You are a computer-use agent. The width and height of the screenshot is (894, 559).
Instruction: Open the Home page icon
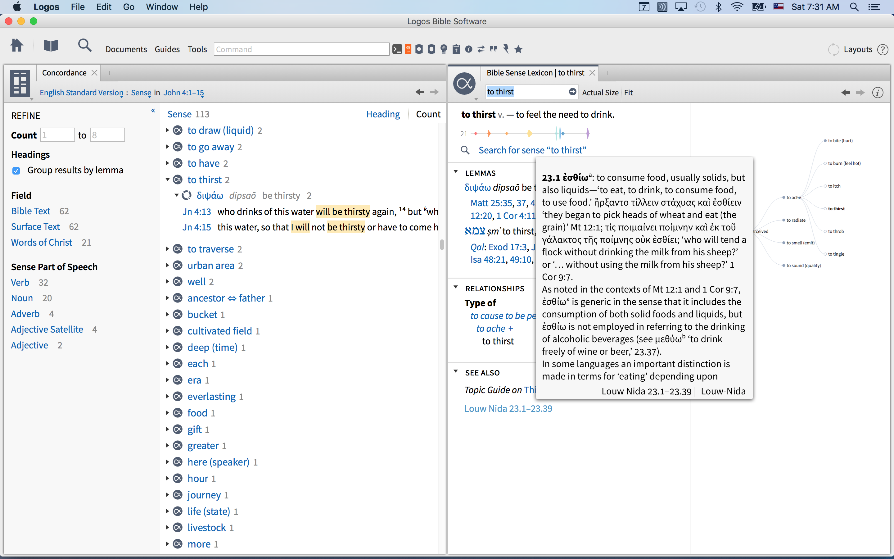(17, 46)
